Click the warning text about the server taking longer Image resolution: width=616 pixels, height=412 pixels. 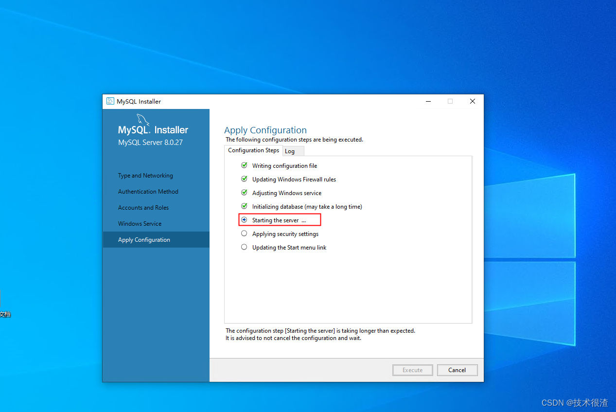click(320, 330)
